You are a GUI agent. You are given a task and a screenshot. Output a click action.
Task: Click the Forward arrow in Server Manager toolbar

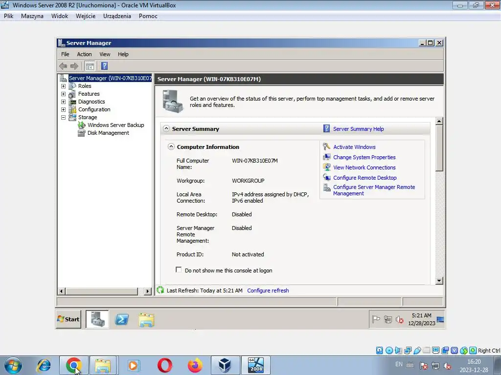coord(74,66)
